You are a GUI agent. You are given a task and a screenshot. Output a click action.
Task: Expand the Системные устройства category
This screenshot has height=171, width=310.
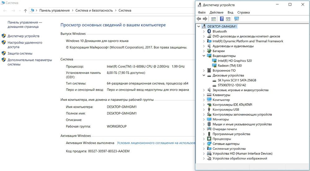(x=204, y=149)
